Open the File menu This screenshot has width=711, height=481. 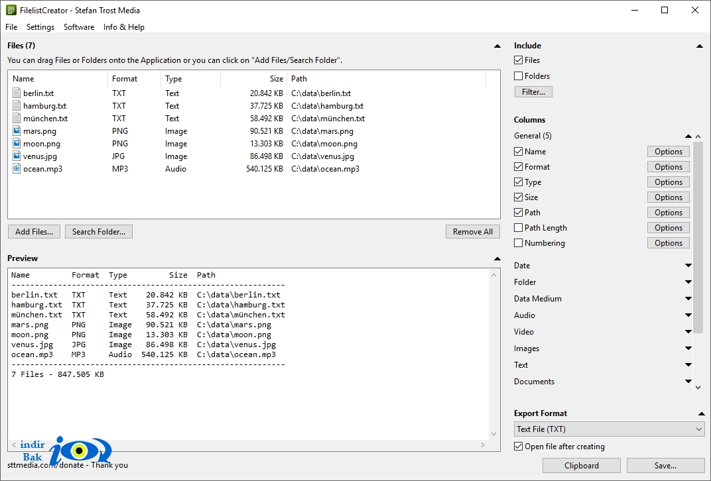11,27
